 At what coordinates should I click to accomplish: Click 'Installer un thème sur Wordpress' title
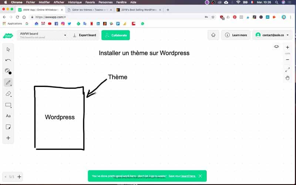click(x=144, y=53)
